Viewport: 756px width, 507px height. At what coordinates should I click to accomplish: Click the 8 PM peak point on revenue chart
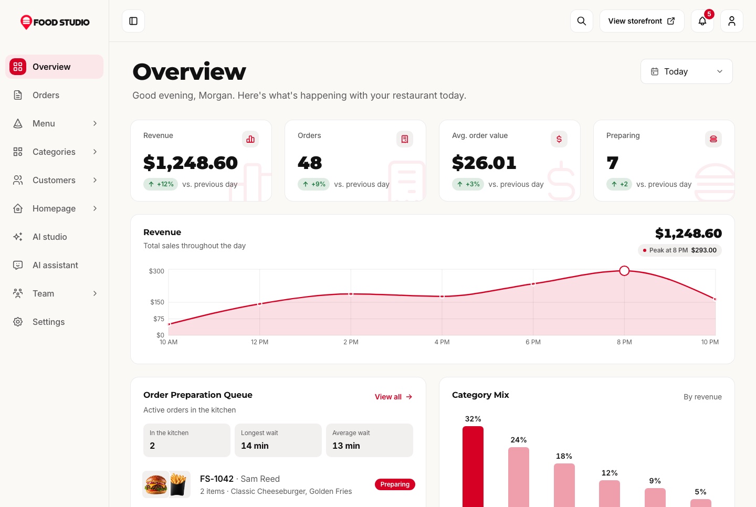coord(624,271)
